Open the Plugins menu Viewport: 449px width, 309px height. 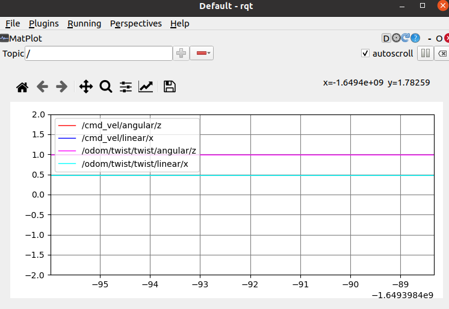[44, 23]
